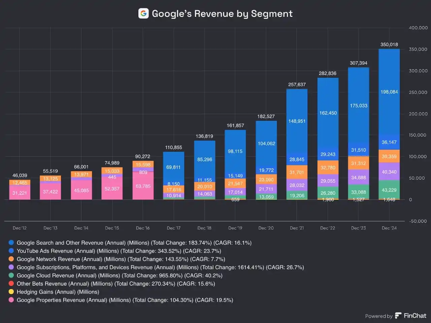Click the chart title Google's Revenue by Segment
This screenshot has height=323, width=431.
[222, 13]
